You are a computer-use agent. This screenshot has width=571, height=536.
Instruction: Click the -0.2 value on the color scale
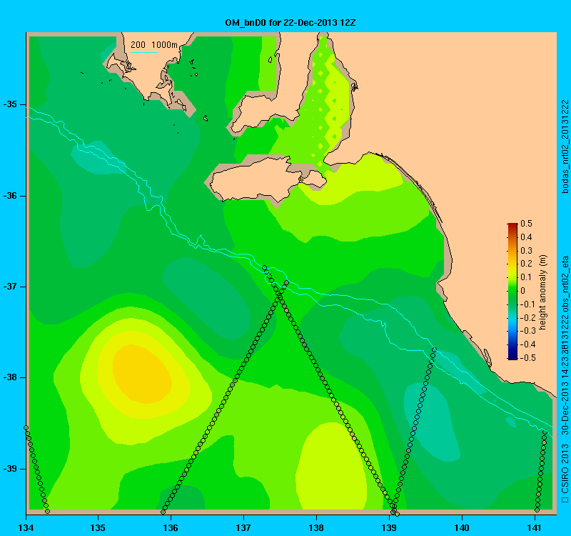coord(527,317)
